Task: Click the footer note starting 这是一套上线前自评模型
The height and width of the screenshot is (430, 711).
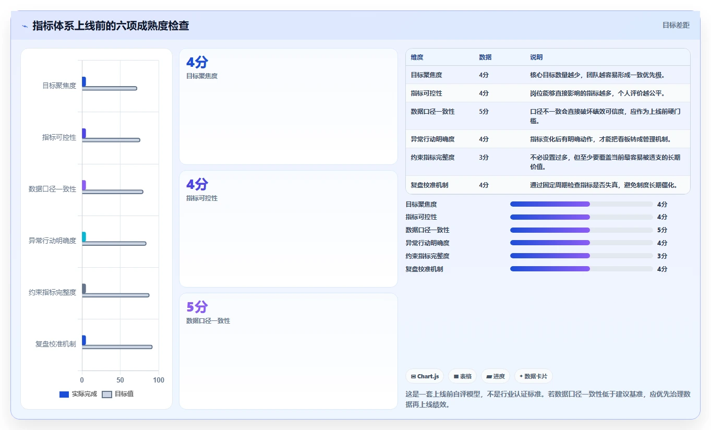Action: 548,399
